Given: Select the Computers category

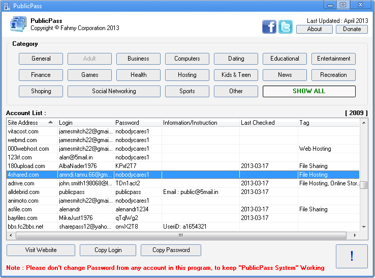Looking at the screenshot, I should 187,59.
